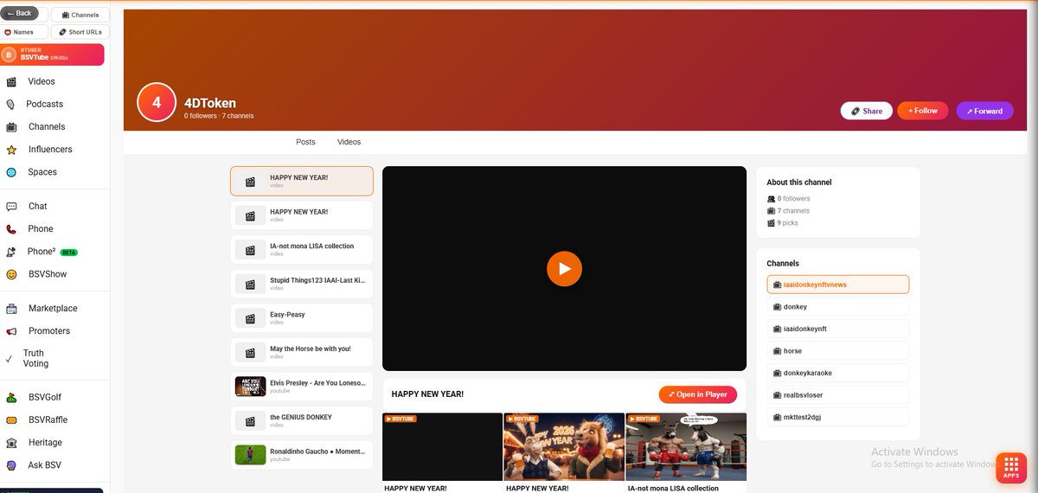Open the Heritage building icon
The image size is (1038, 493).
point(11,443)
